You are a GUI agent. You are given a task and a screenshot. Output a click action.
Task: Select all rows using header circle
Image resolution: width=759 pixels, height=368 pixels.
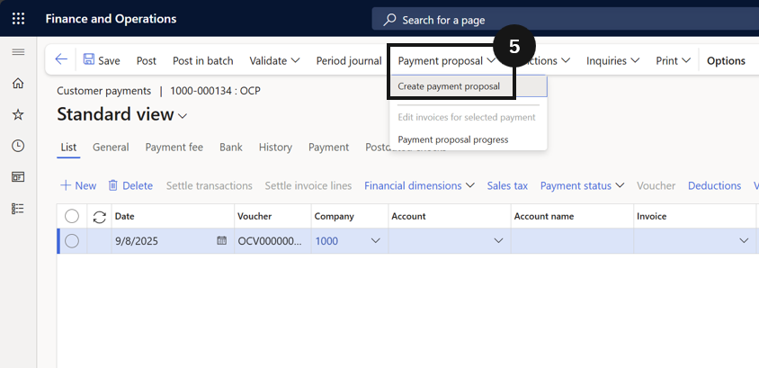(72, 216)
